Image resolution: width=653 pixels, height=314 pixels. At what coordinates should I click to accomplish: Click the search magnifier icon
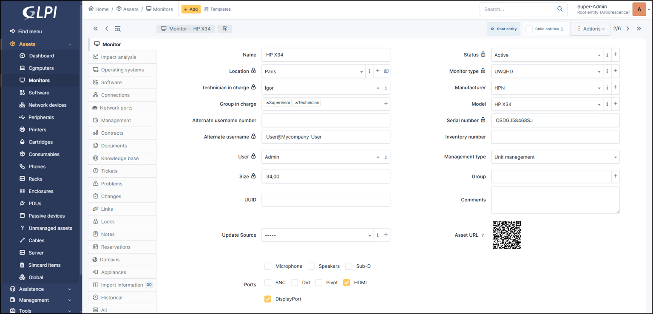pos(560,9)
